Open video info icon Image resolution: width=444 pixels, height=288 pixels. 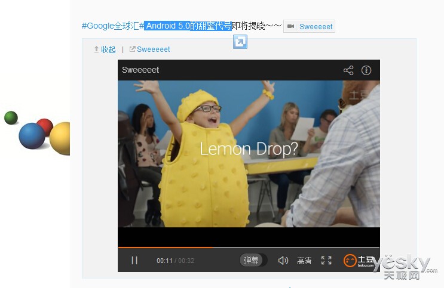(x=366, y=70)
